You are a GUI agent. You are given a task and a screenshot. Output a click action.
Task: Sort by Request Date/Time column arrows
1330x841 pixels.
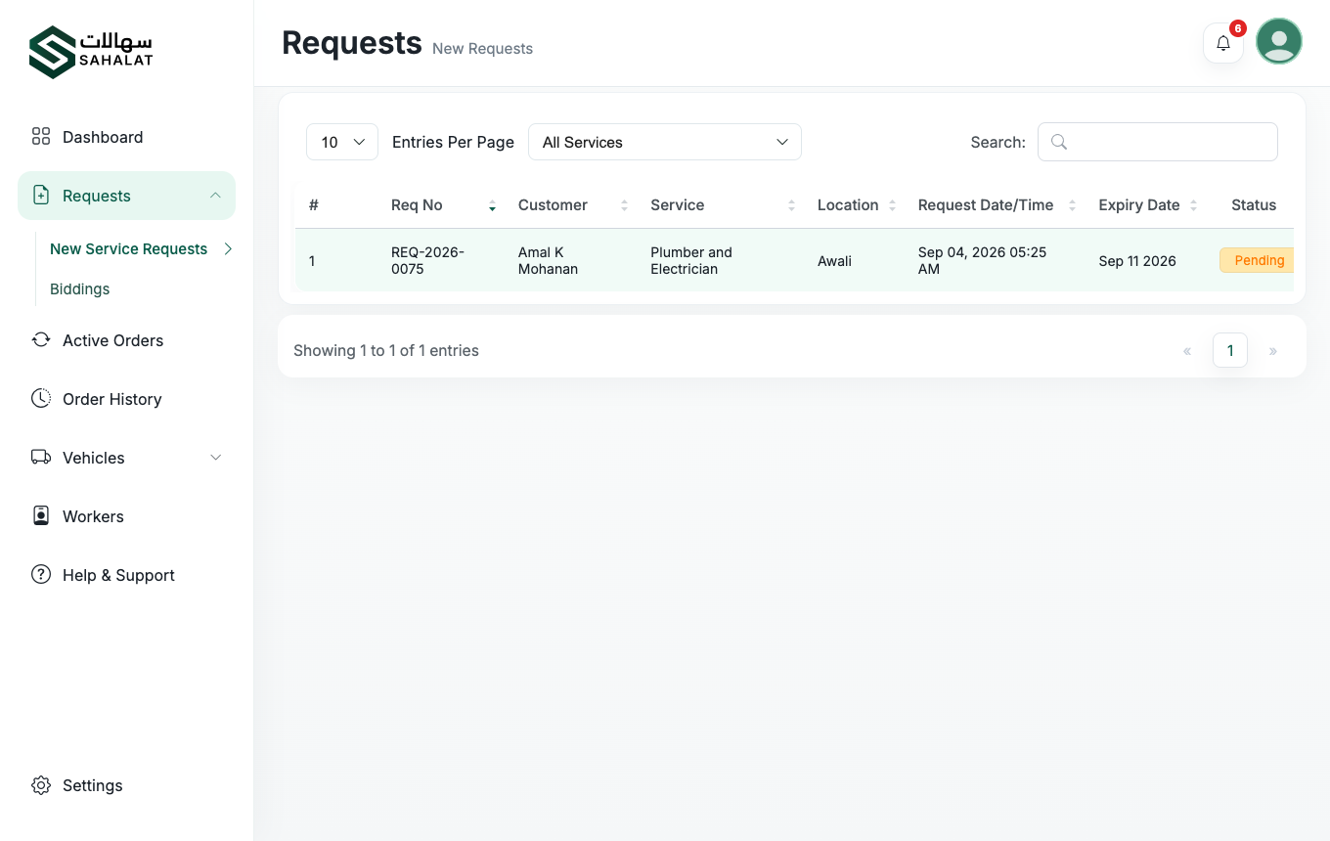click(1072, 205)
